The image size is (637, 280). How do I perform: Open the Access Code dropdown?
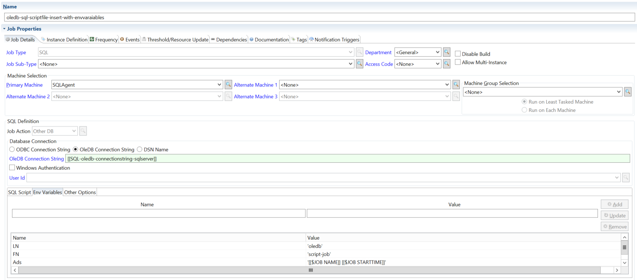point(437,64)
